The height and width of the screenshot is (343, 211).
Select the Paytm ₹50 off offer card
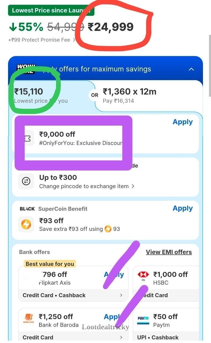coord(166,325)
